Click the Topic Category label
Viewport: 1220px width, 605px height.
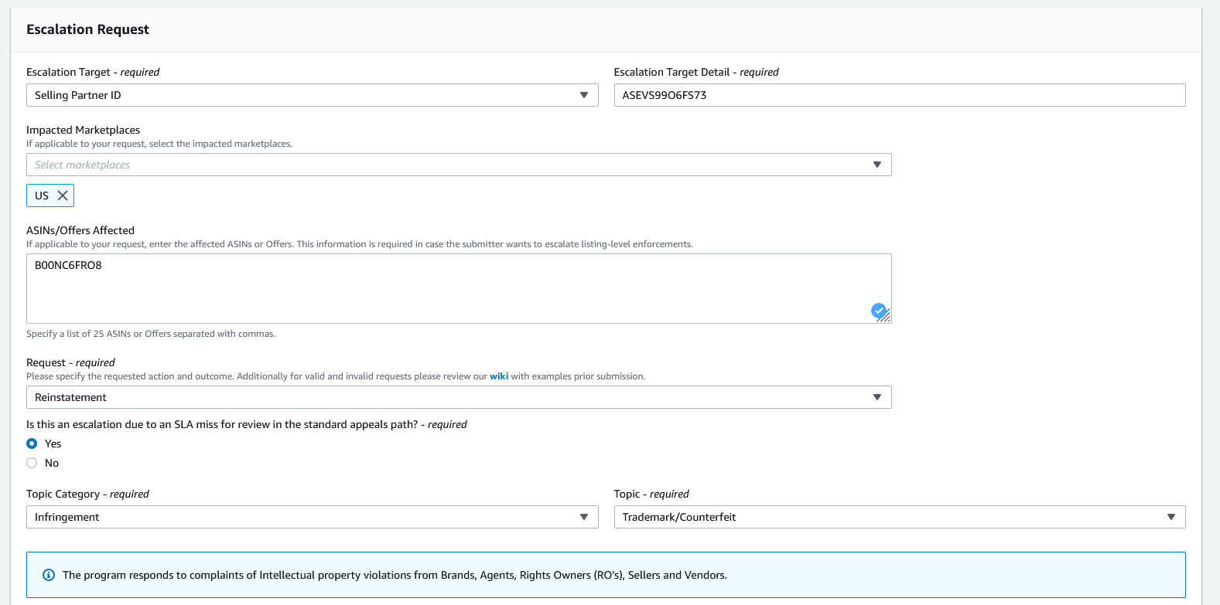[87, 494]
